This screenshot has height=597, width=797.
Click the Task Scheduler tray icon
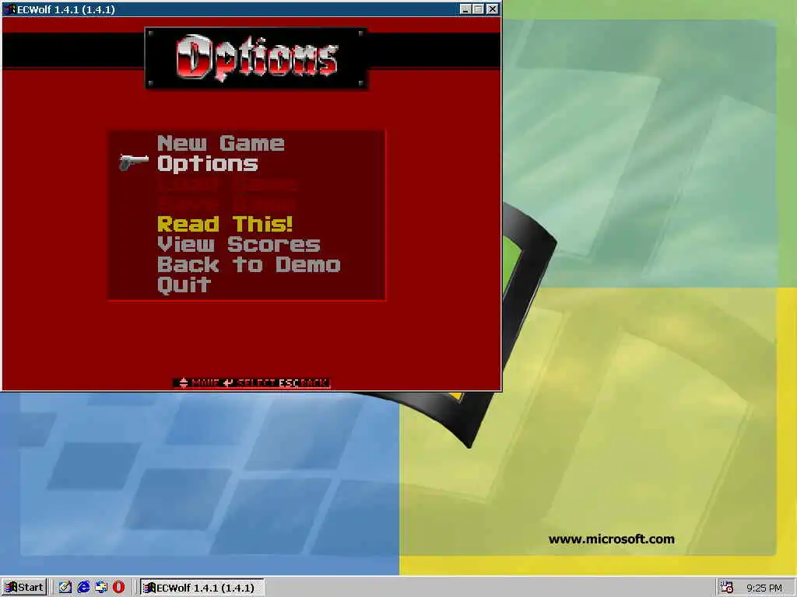(727, 588)
